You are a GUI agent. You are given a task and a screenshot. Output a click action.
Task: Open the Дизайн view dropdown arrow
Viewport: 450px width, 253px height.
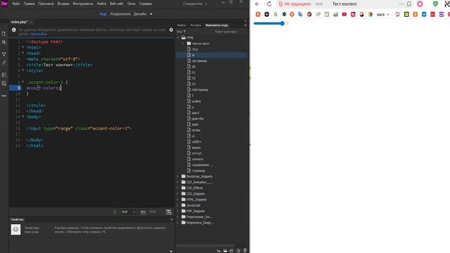coord(151,14)
